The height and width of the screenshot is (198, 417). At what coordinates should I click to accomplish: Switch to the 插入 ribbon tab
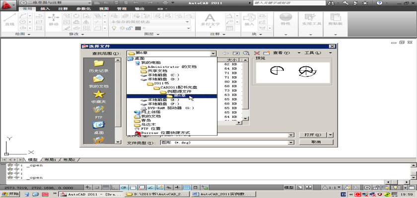tap(45, 8)
